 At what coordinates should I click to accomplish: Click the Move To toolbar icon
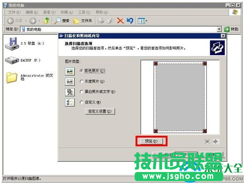[x=101, y=21]
